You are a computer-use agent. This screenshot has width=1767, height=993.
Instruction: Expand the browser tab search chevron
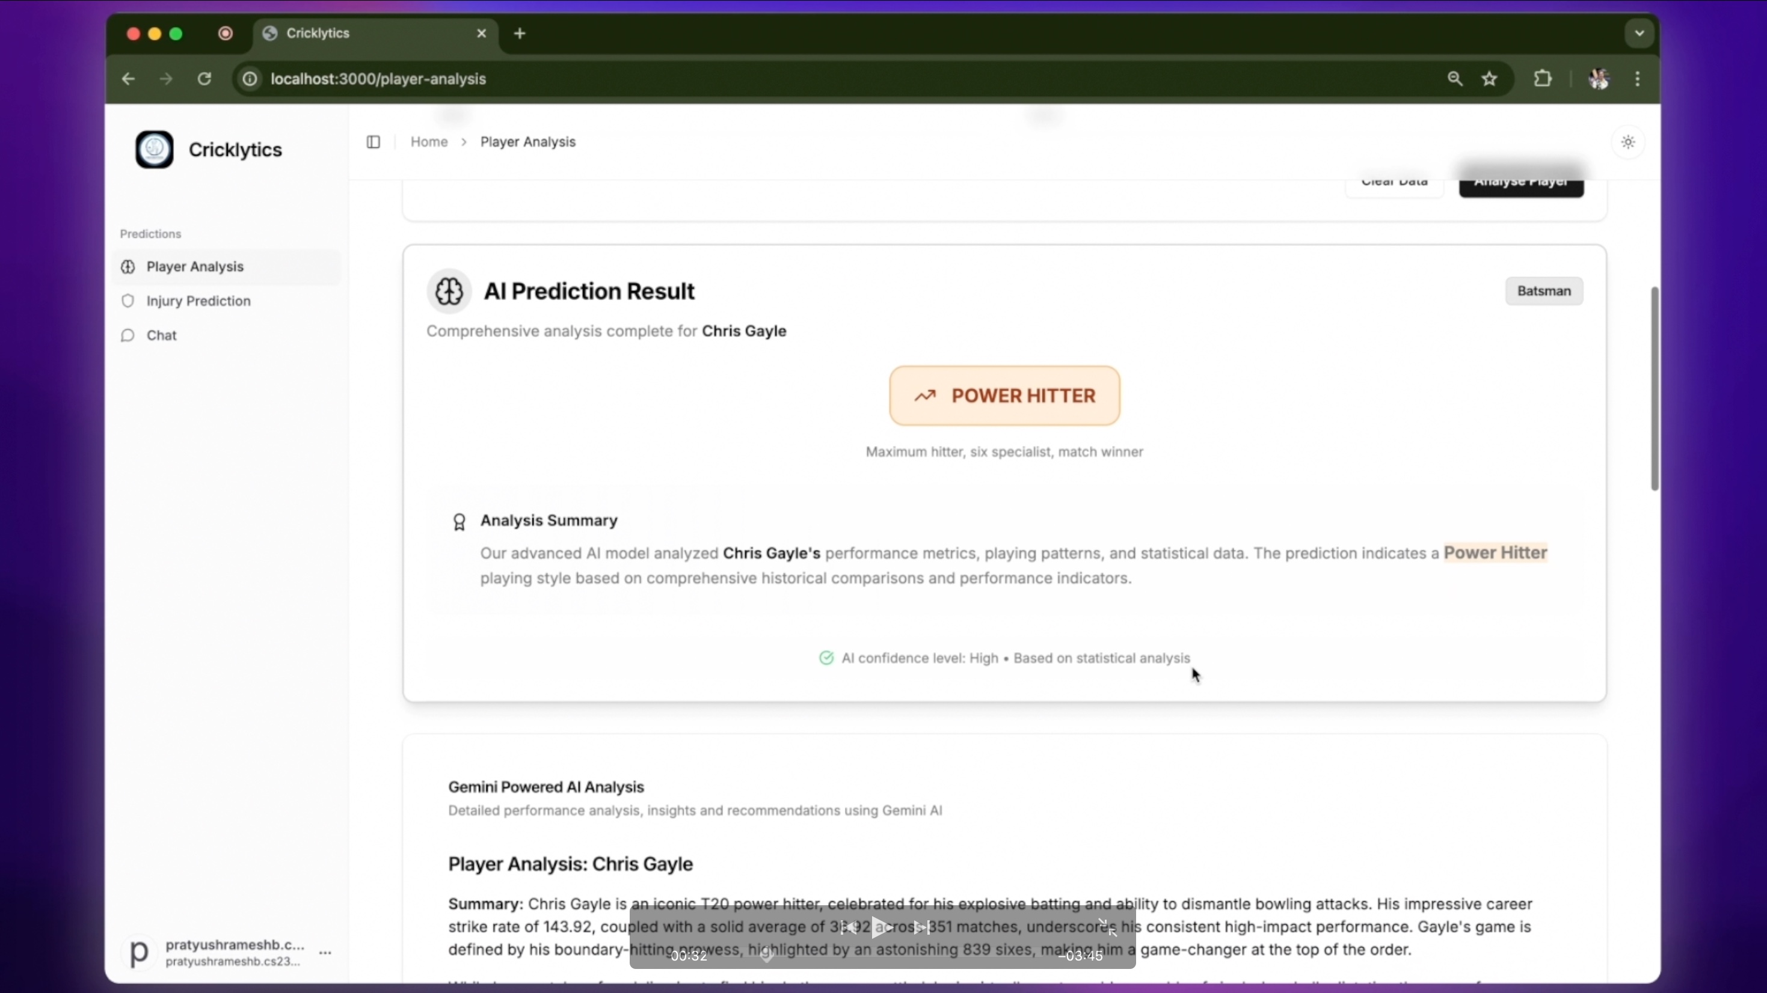[1639, 33]
